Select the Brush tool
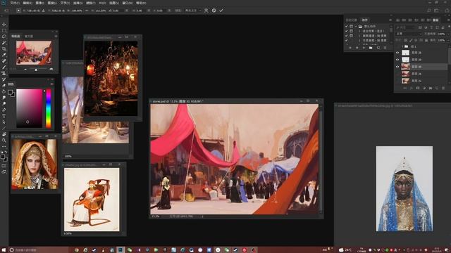451x253 pixels. point(4,67)
